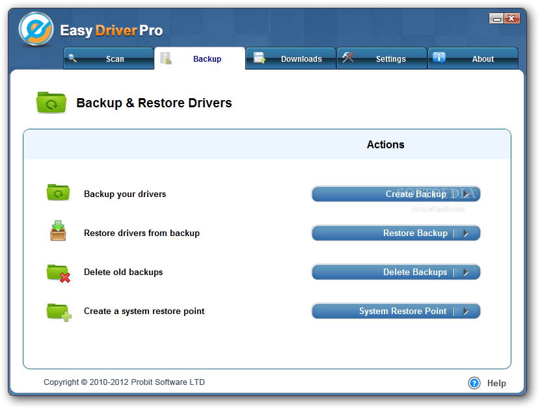Screen dimensions: 540x409
Task: Click the Easy Driver Pro logo
Action: click(x=36, y=29)
